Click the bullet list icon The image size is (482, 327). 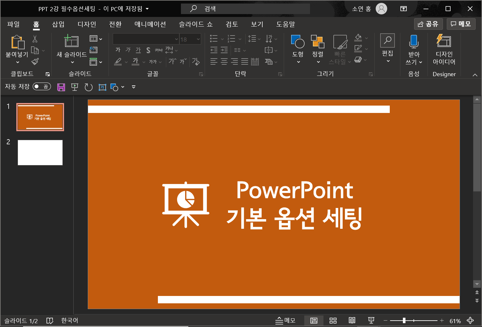(214, 39)
